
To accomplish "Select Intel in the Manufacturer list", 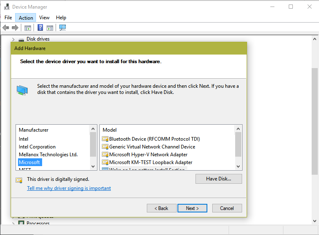I will (x=23, y=139).
